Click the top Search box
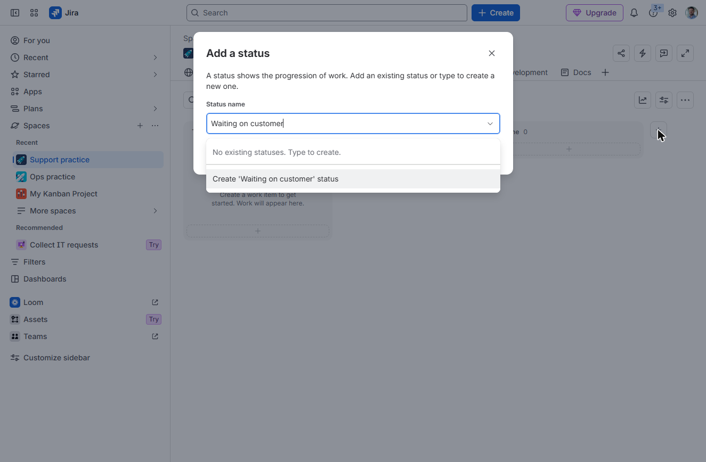The height and width of the screenshot is (462, 706). click(327, 13)
